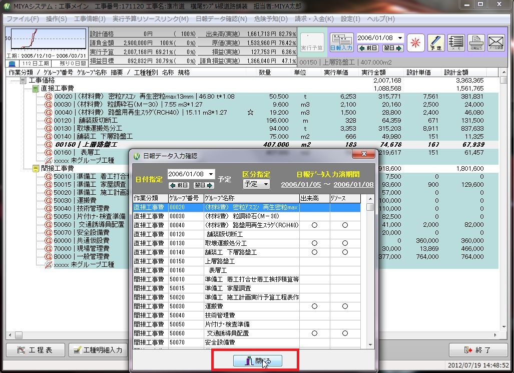Viewport: 514px width, 373px height.
Task: Open the 請求・入金(K) menu
Action: [314, 19]
